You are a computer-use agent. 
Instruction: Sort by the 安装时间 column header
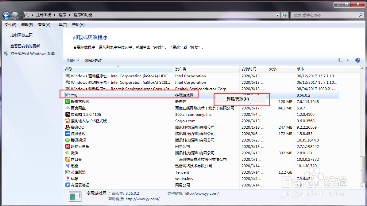(253, 69)
